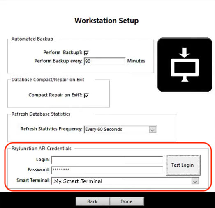Image resolution: width=215 pixels, height=208 pixels.
Task: Select the Every 60 Seconds combo box
Action: 120,130
